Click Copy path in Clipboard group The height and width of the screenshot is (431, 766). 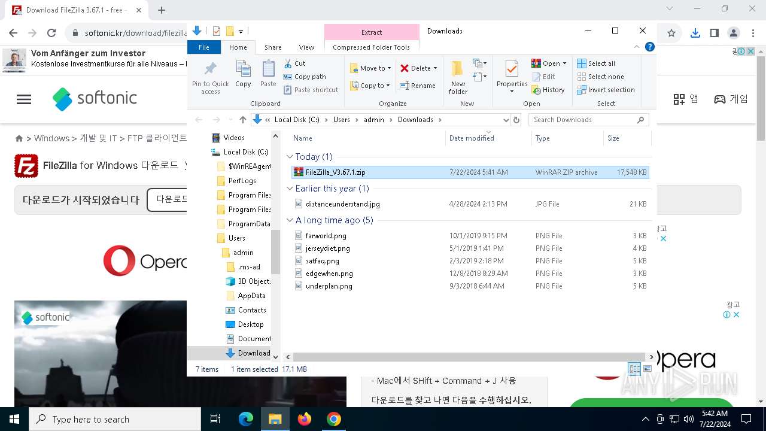tap(305, 77)
